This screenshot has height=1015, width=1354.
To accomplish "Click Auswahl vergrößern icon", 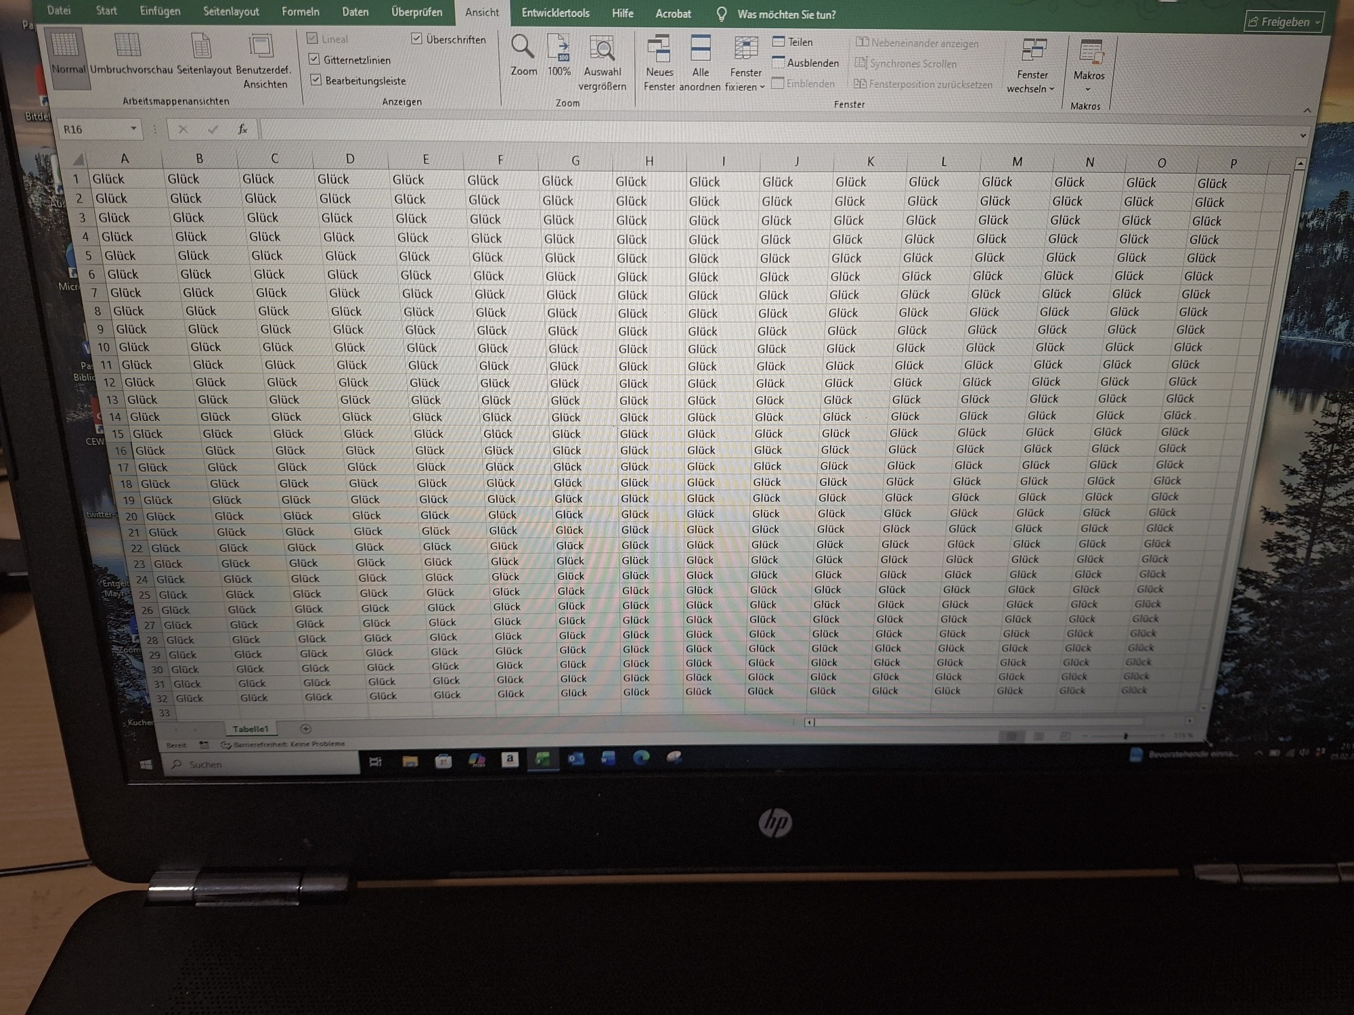I will (x=602, y=49).
